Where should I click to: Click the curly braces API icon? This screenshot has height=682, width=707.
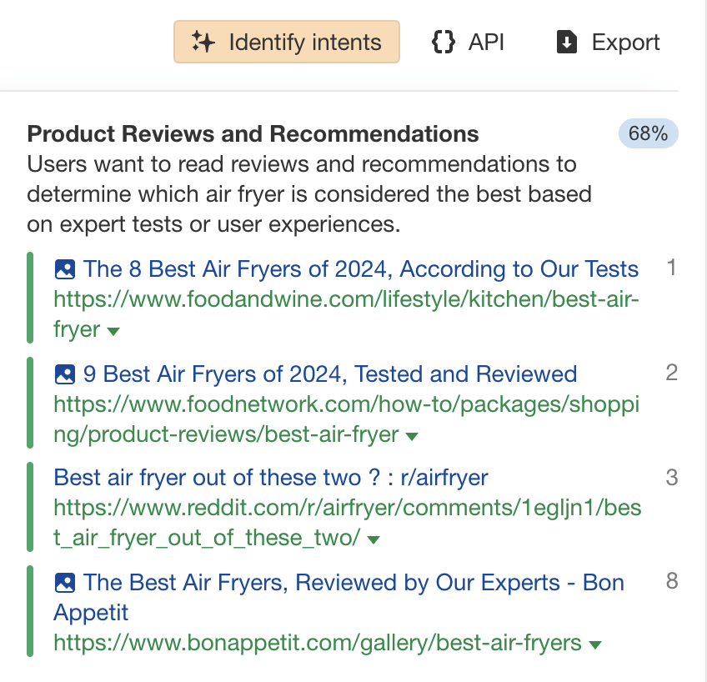[444, 41]
